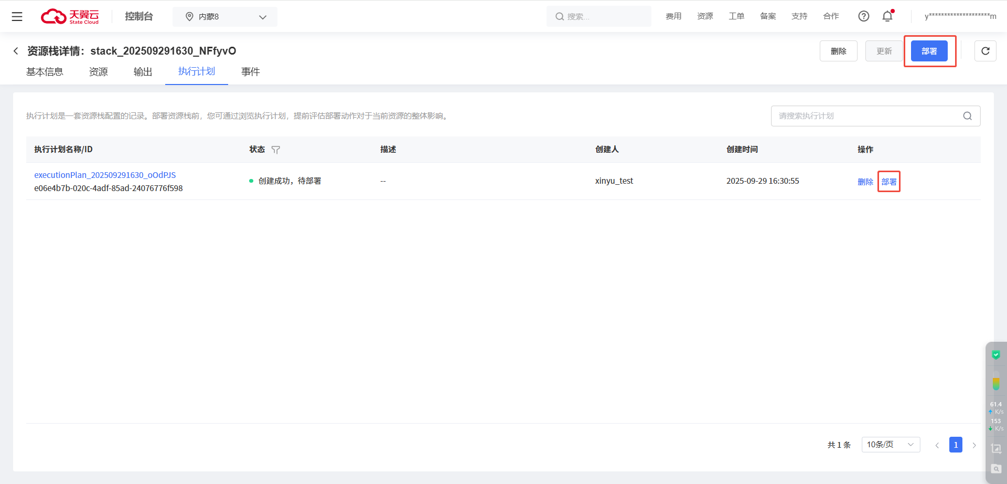
Task: Switch to the 基本信息 tab
Action: pyautogui.click(x=45, y=72)
